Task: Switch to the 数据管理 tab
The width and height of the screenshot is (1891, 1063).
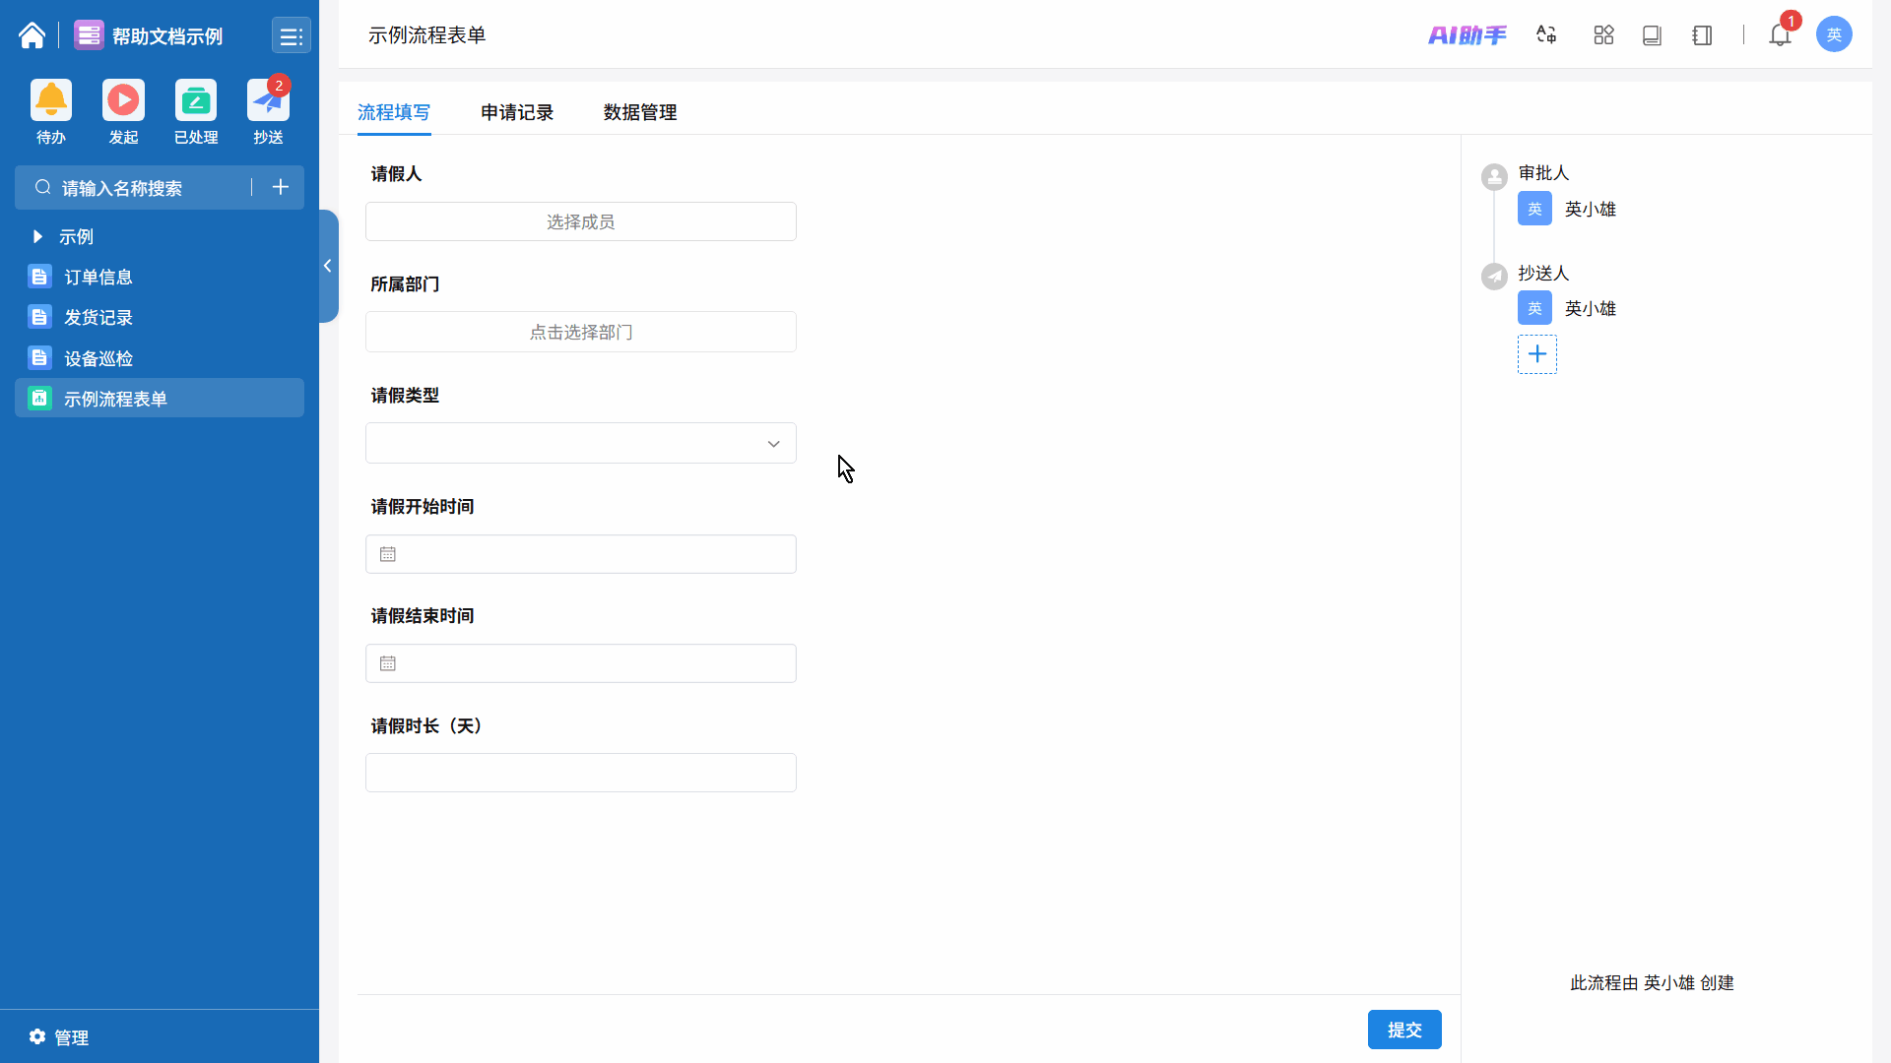Action: (640, 112)
